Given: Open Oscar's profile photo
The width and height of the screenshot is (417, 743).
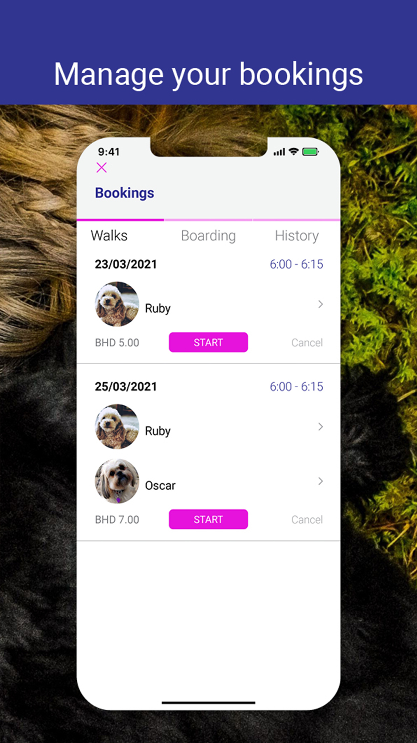Looking at the screenshot, I should tap(117, 481).
